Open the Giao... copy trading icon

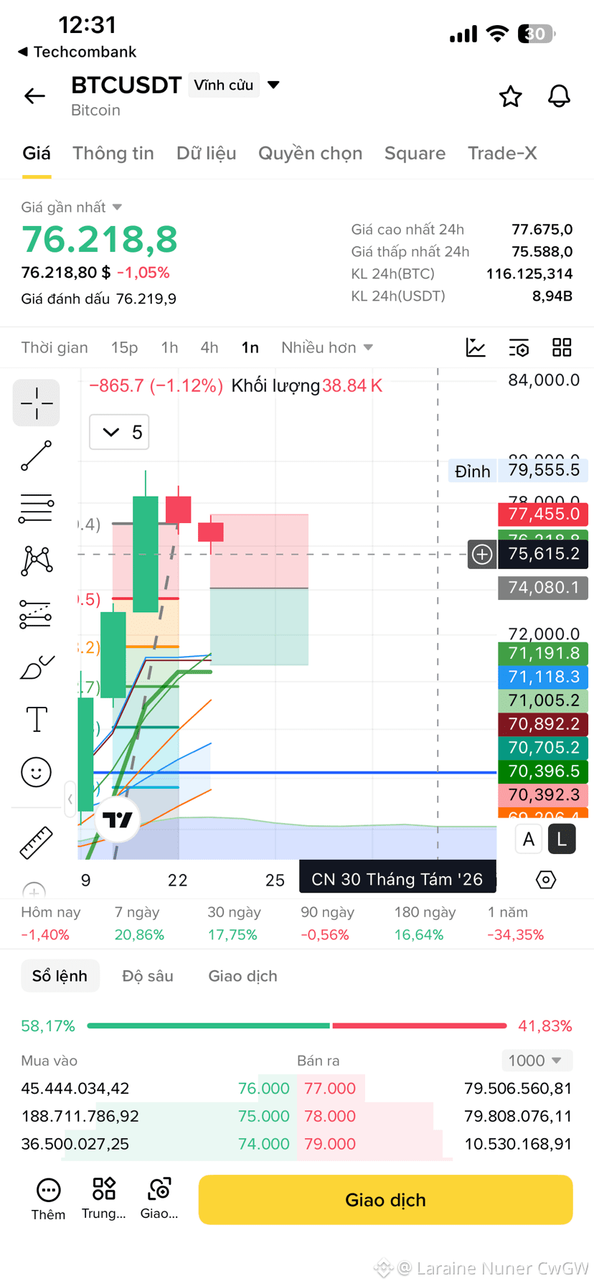coord(159,1199)
